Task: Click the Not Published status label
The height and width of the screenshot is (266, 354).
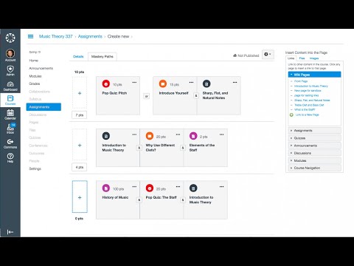Action: click(246, 55)
